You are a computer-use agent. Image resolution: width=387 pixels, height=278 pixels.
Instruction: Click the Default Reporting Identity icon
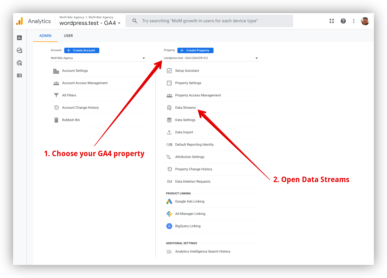point(169,145)
